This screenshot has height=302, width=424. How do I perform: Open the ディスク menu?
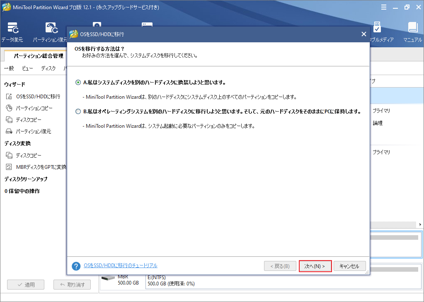pyautogui.click(x=48, y=68)
